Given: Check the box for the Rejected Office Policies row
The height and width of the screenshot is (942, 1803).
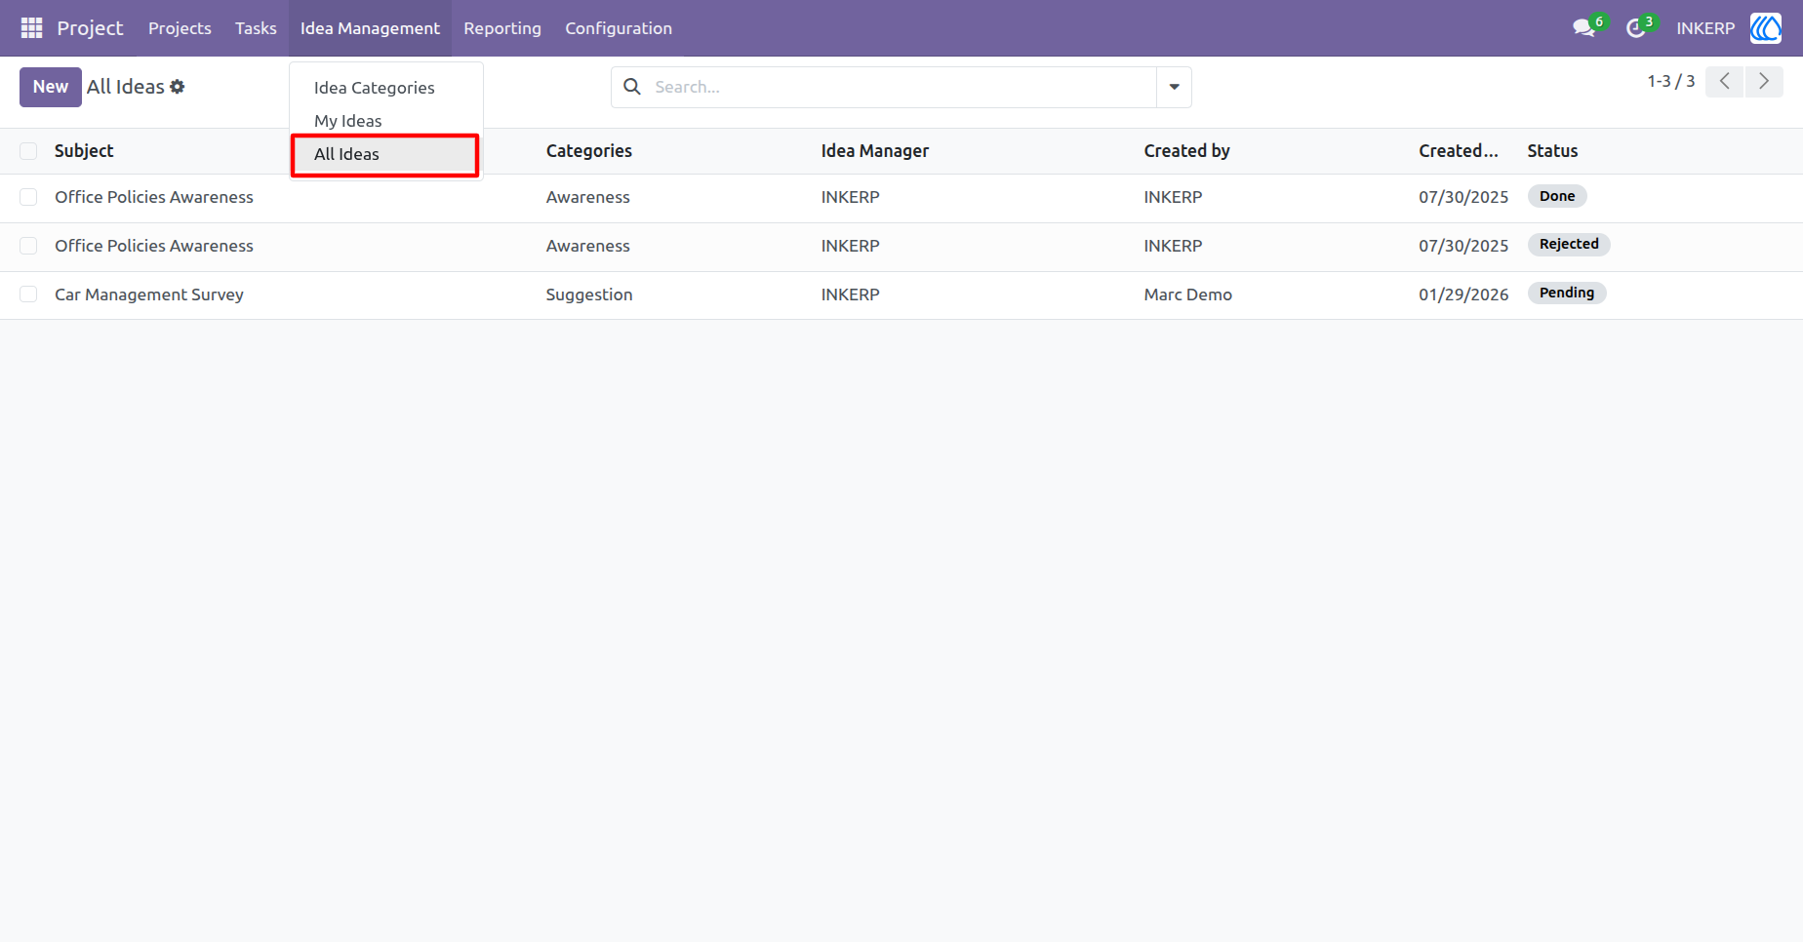Looking at the screenshot, I should pos(28,246).
